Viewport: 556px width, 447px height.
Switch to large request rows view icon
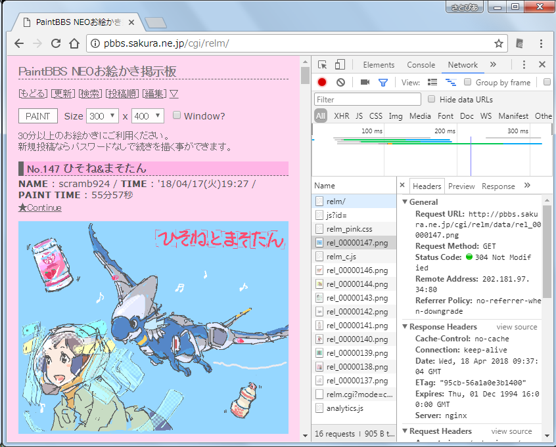(x=432, y=82)
